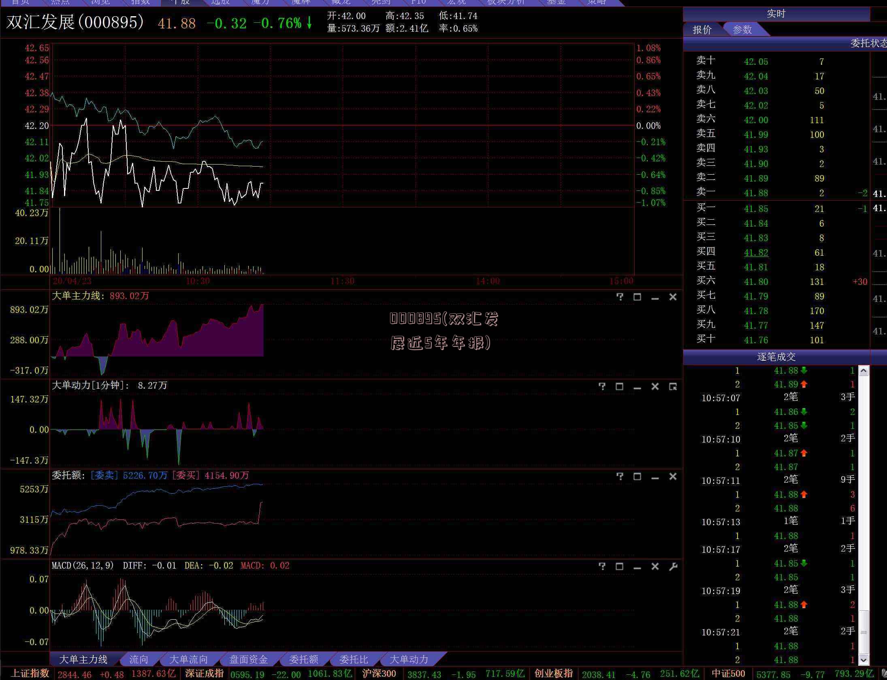This screenshot has height=680, width=887.
Task: Click the 委托状态 header
Action: 868,43
